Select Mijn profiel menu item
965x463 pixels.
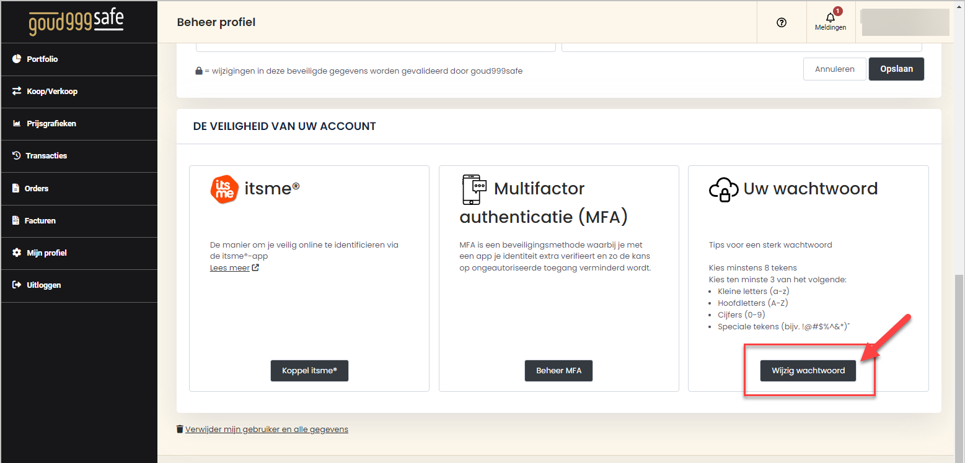click(79, 253)
